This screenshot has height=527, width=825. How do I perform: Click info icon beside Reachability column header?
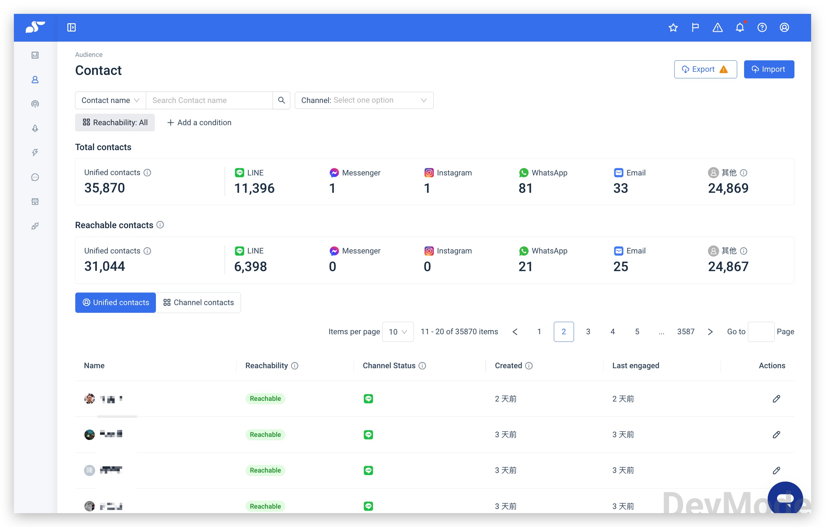[x=294, y=366]
